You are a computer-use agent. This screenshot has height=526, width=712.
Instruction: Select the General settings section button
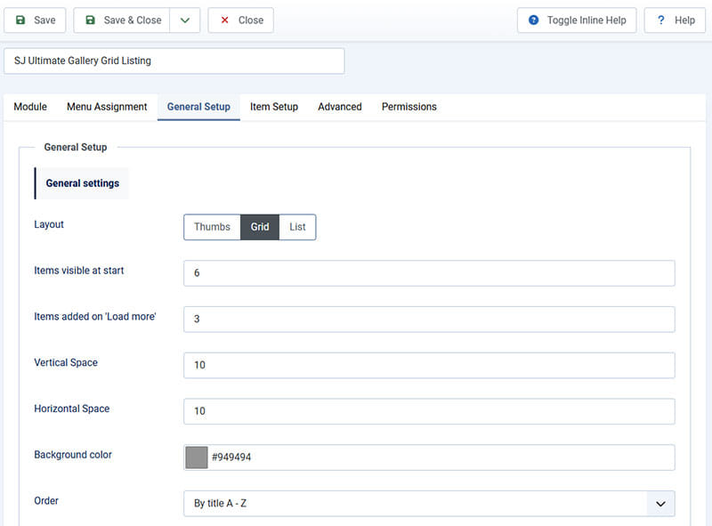pos(82,183)
